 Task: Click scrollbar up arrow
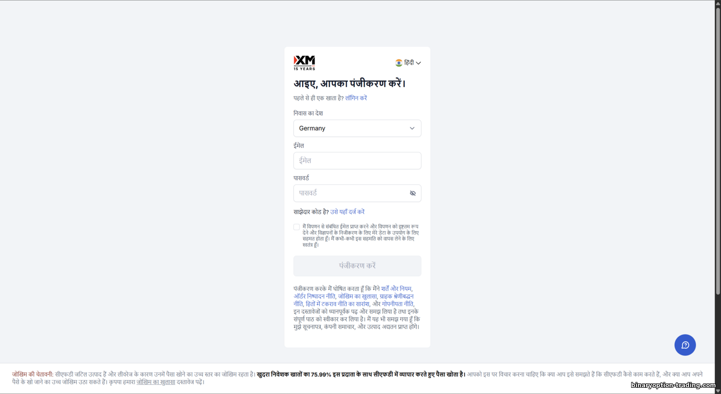pyautogui.click(x=718, y=3)
